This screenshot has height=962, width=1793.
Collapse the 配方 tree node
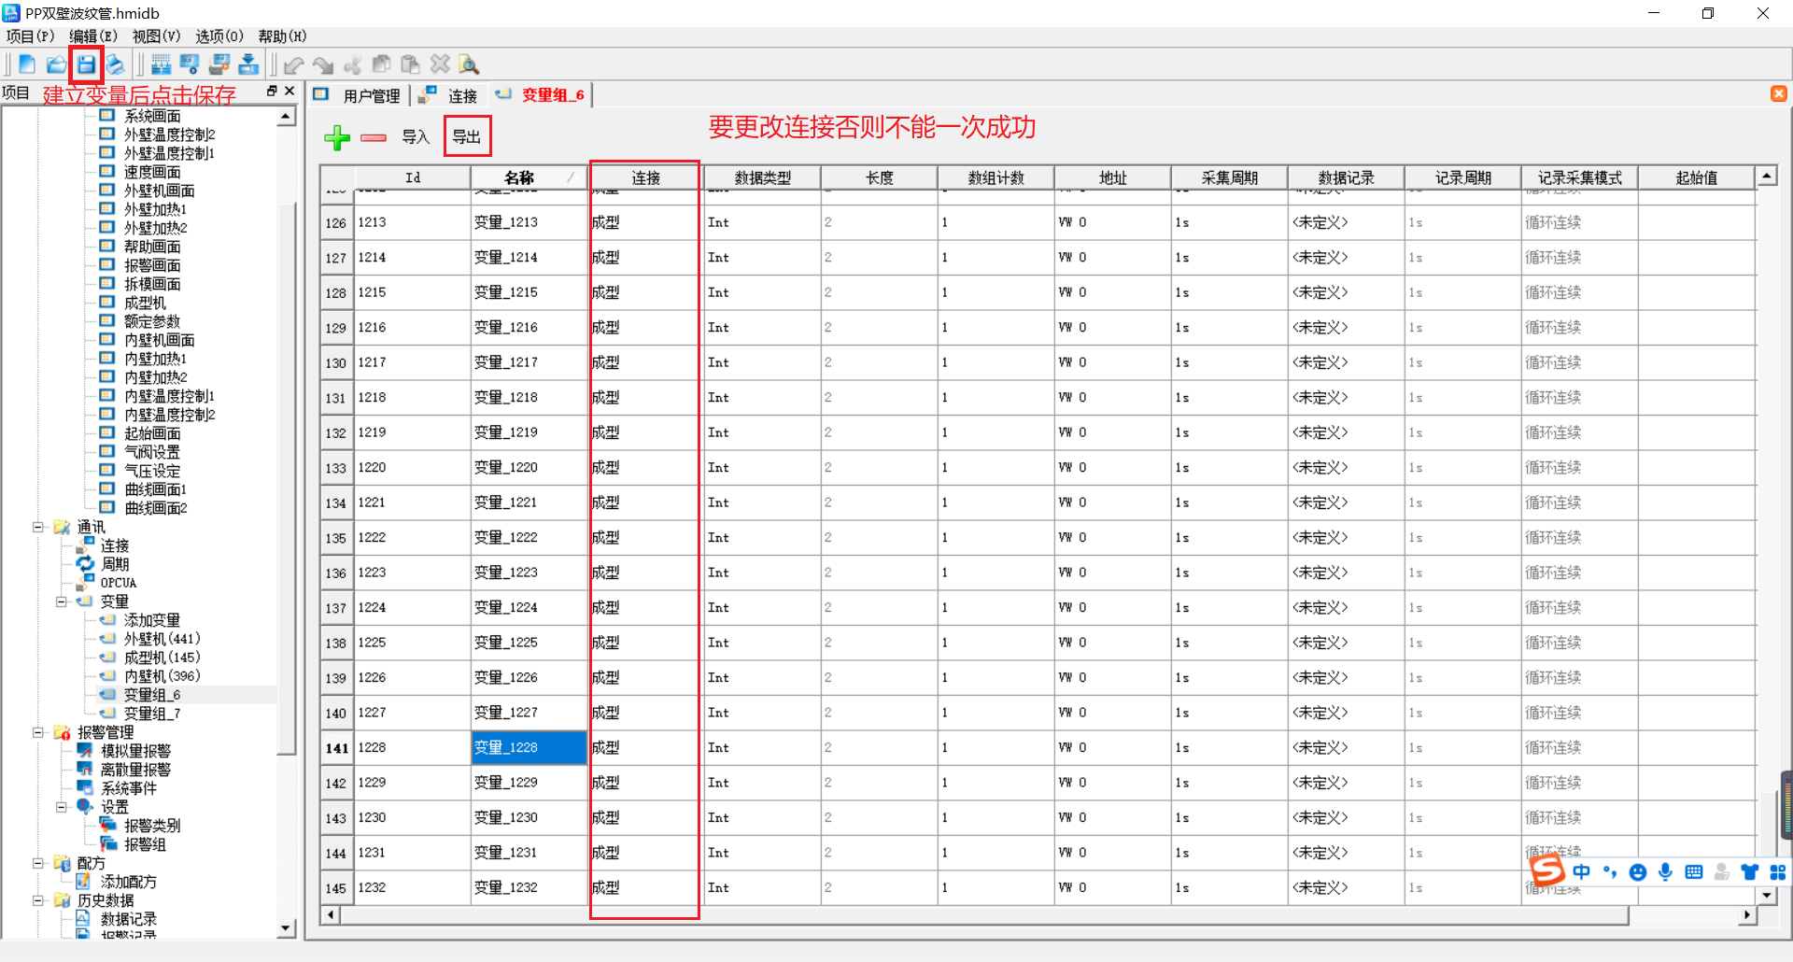(38, 863)
